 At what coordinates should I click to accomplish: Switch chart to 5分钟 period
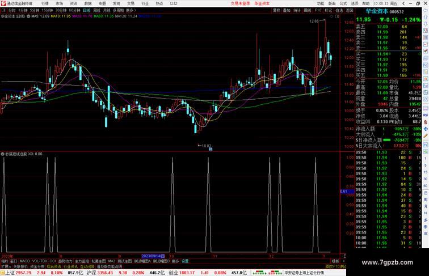coord(35,10)
